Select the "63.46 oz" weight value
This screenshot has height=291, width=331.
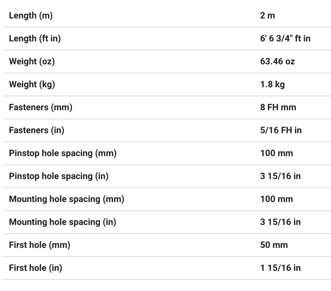[x=277, y=61]
